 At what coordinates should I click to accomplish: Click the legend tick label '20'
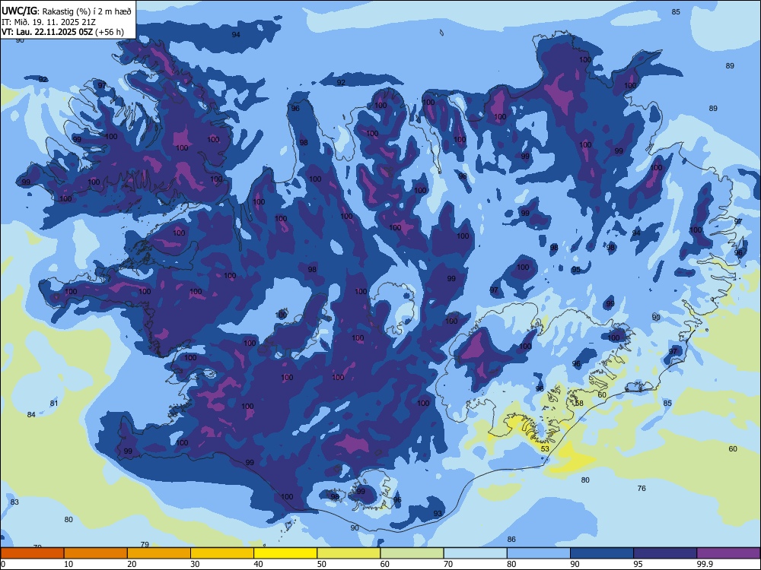coord(132,564)
